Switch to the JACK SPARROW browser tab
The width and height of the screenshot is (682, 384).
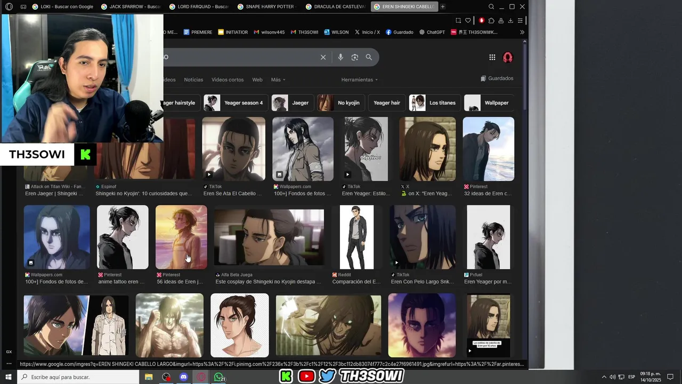tap(131, 6)
